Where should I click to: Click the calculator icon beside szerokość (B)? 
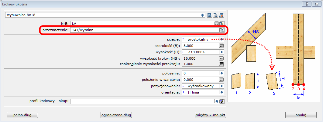coord(222,46)
